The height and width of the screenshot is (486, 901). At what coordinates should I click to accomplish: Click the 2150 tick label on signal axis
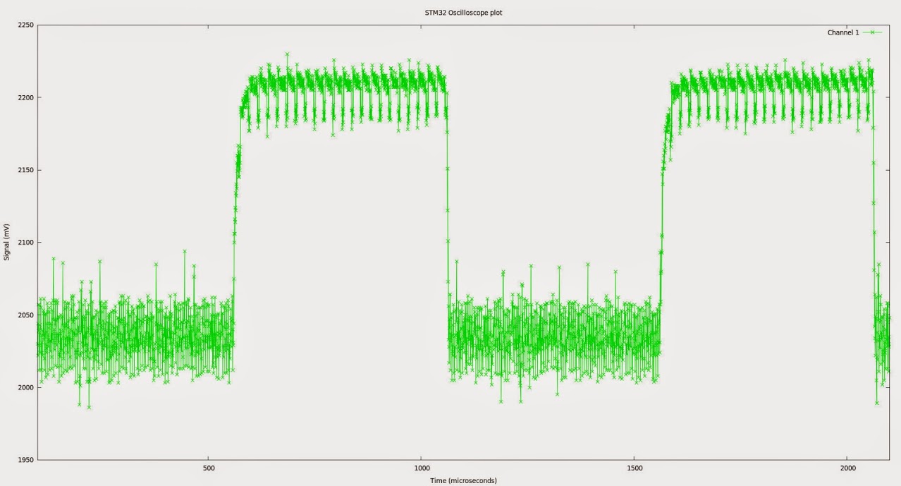25,170
